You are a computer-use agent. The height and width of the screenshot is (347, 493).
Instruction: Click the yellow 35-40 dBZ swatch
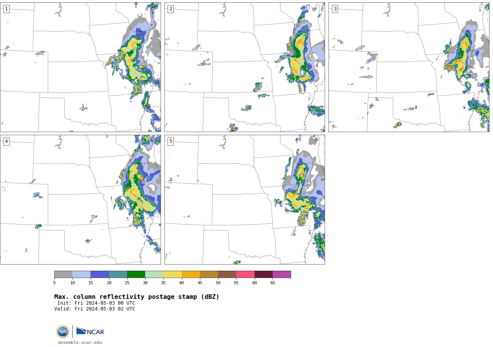click(173, 274)
